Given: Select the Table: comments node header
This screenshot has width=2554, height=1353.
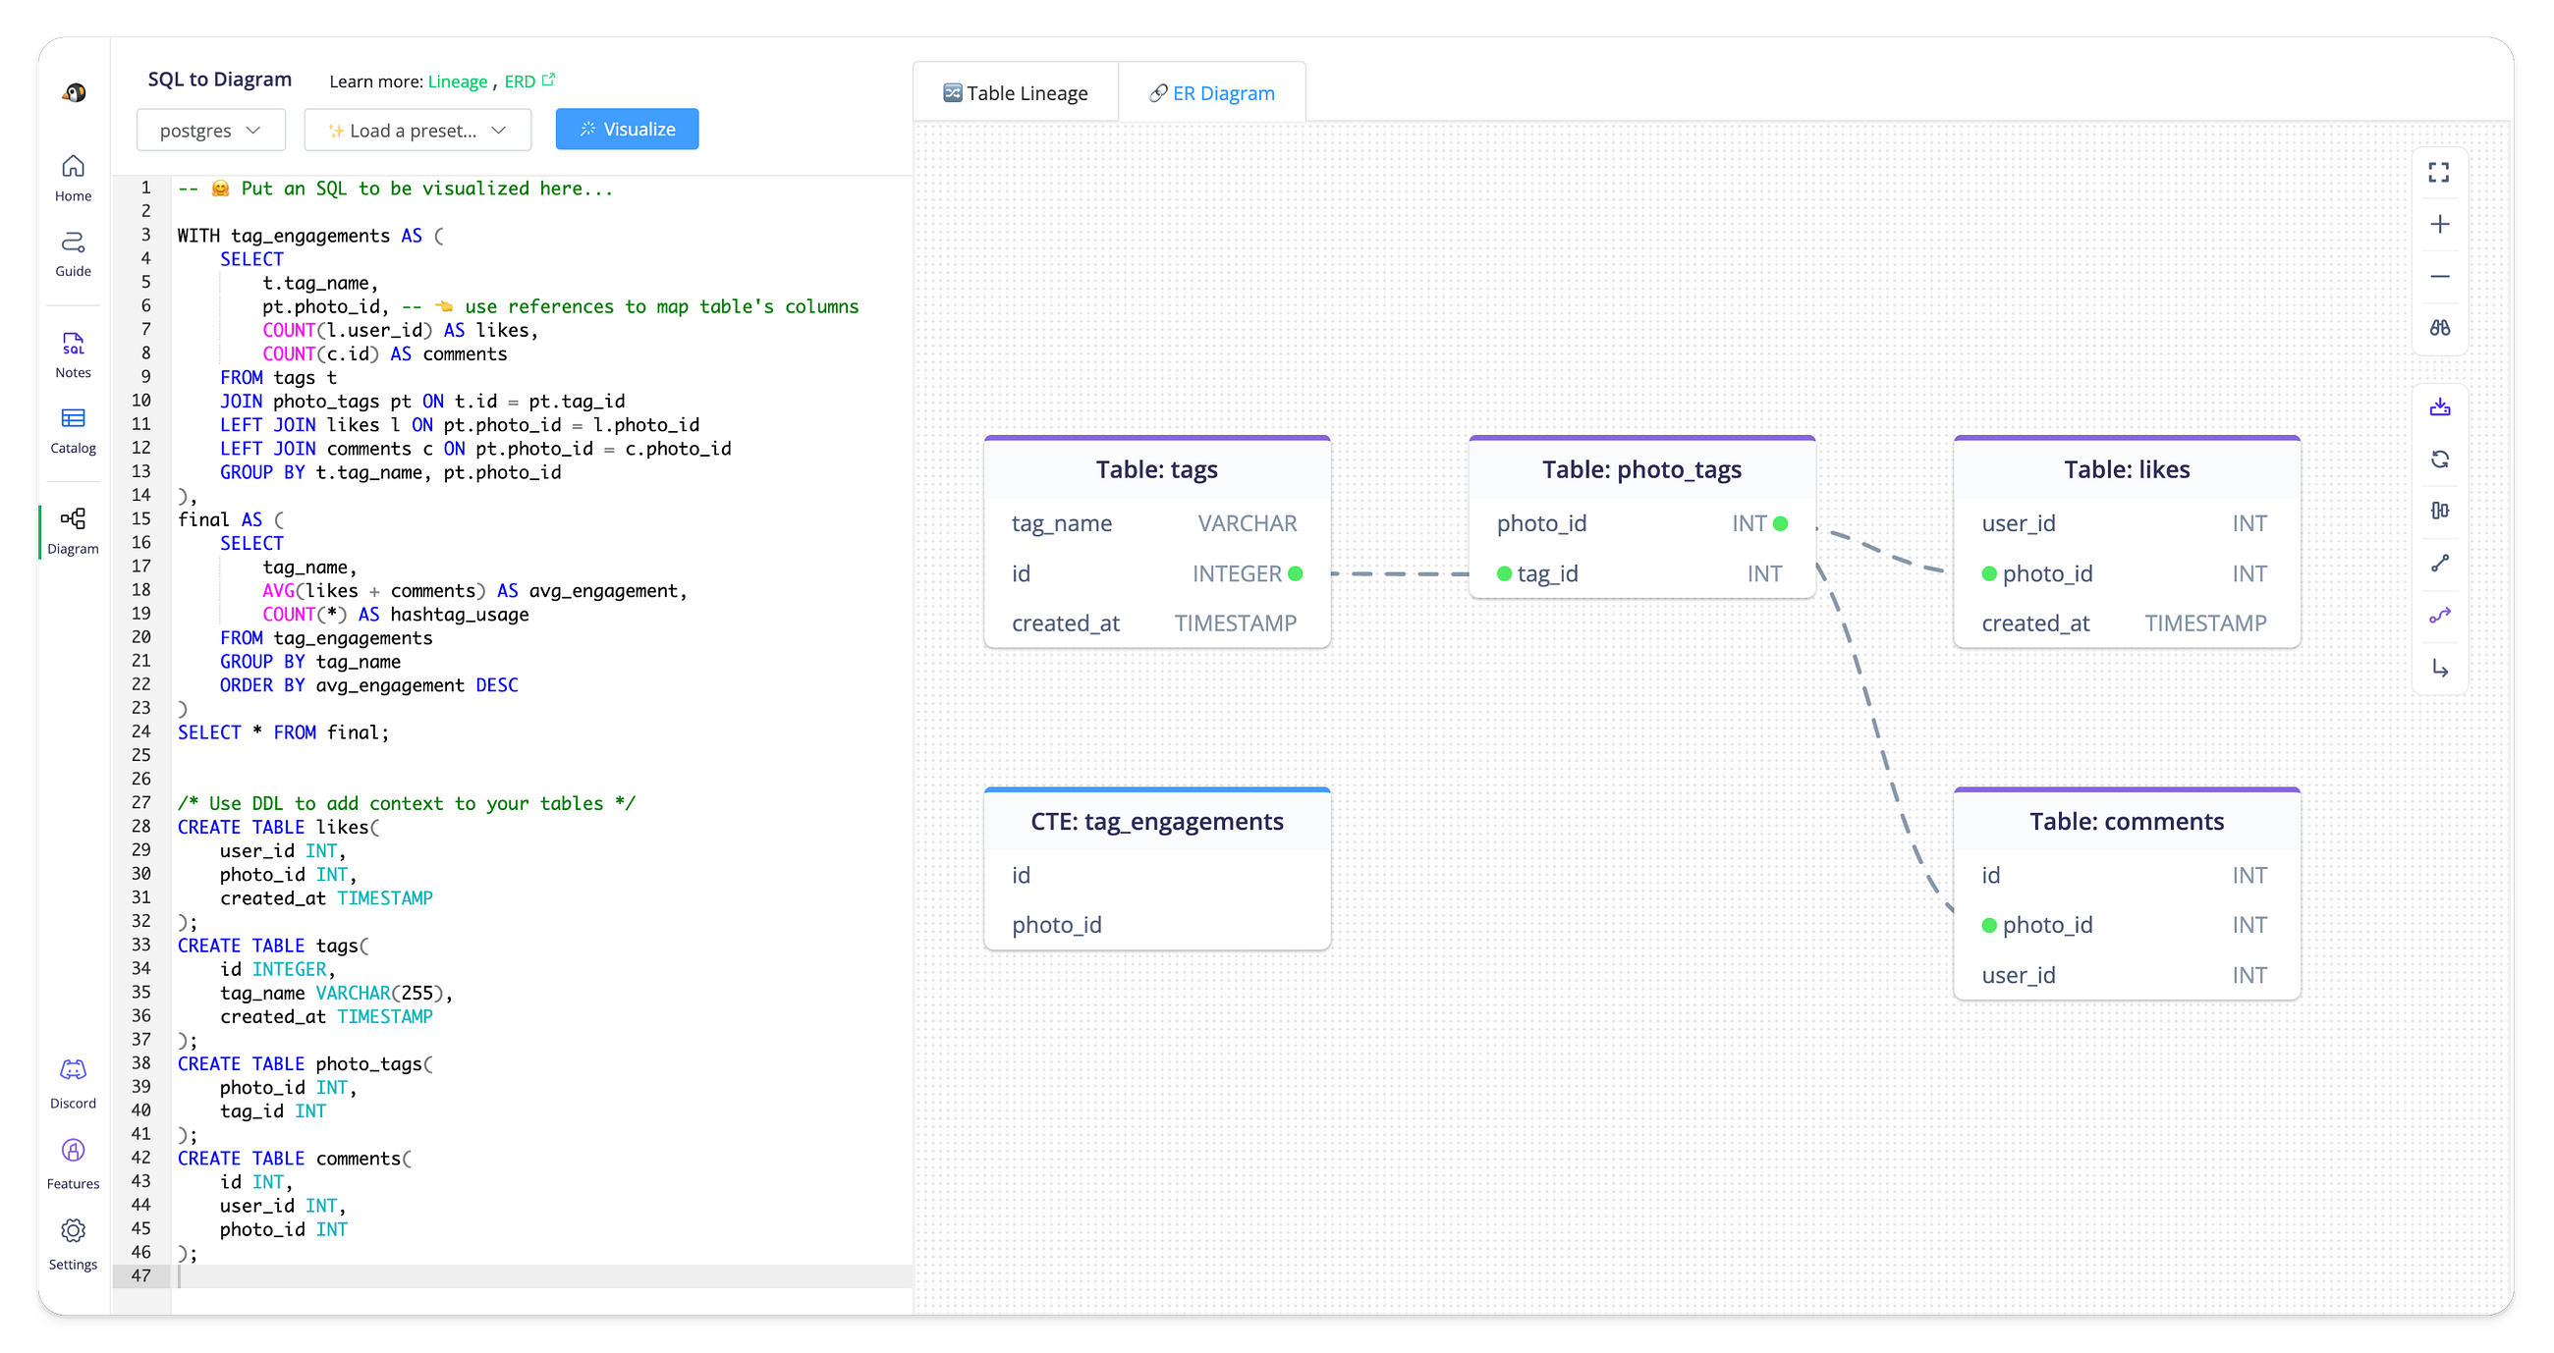Looking at the screenshot, I should point(2126,821).
